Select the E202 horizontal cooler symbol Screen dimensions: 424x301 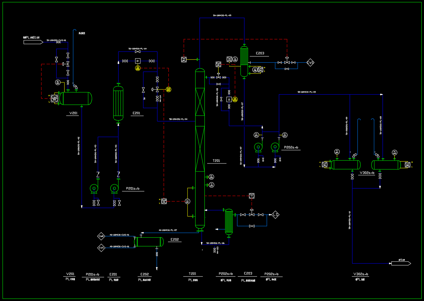(149, 242)
